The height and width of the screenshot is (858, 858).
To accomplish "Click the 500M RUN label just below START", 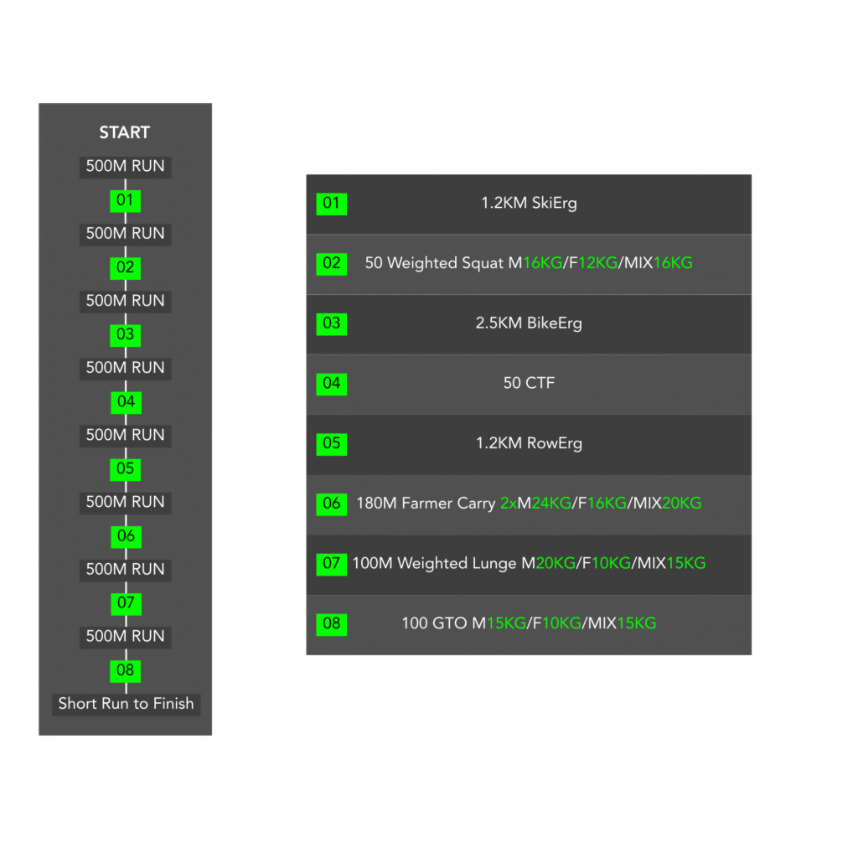I will [x=126, y=166].
